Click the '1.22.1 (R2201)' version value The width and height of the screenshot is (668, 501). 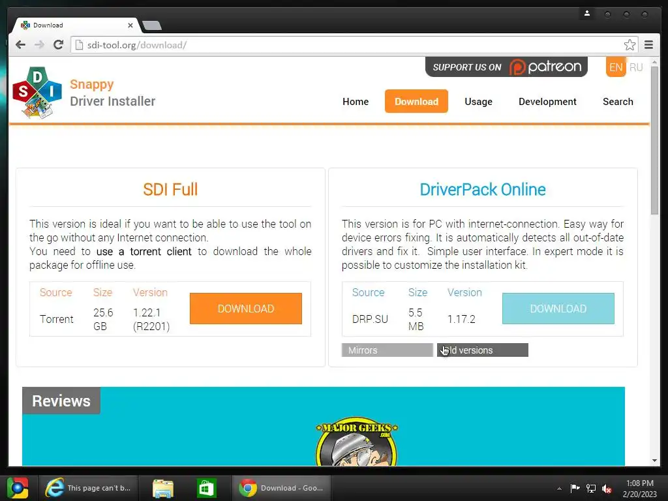tap(151, 319)
